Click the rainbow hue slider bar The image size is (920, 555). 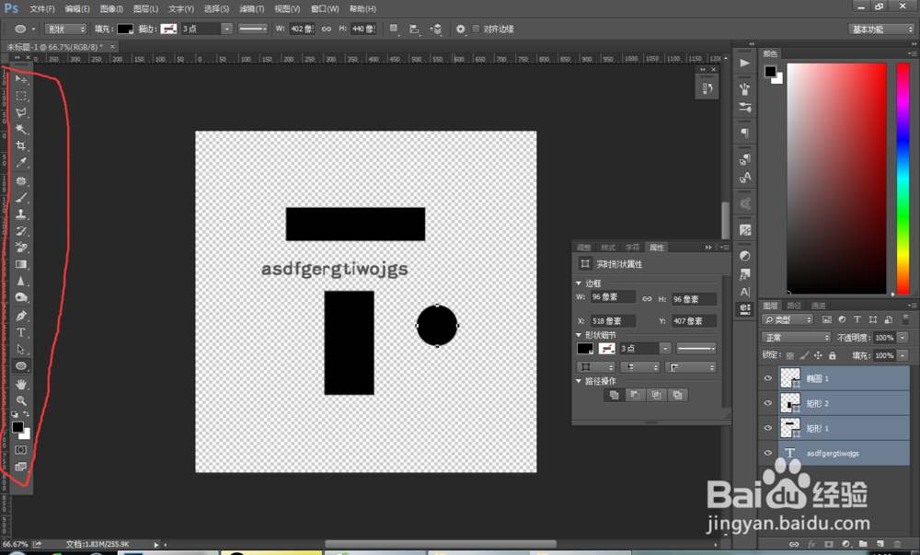coord(903,178)
